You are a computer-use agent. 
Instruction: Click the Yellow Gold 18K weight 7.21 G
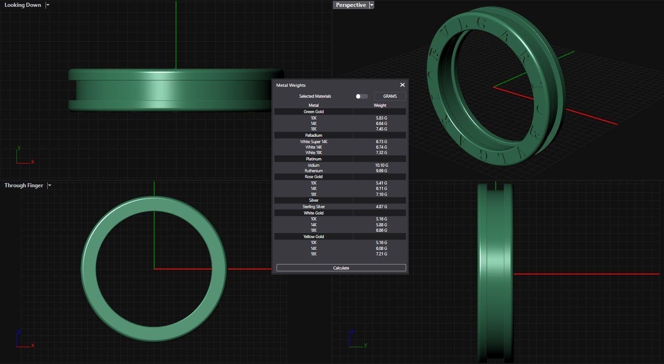pos(381,254)
